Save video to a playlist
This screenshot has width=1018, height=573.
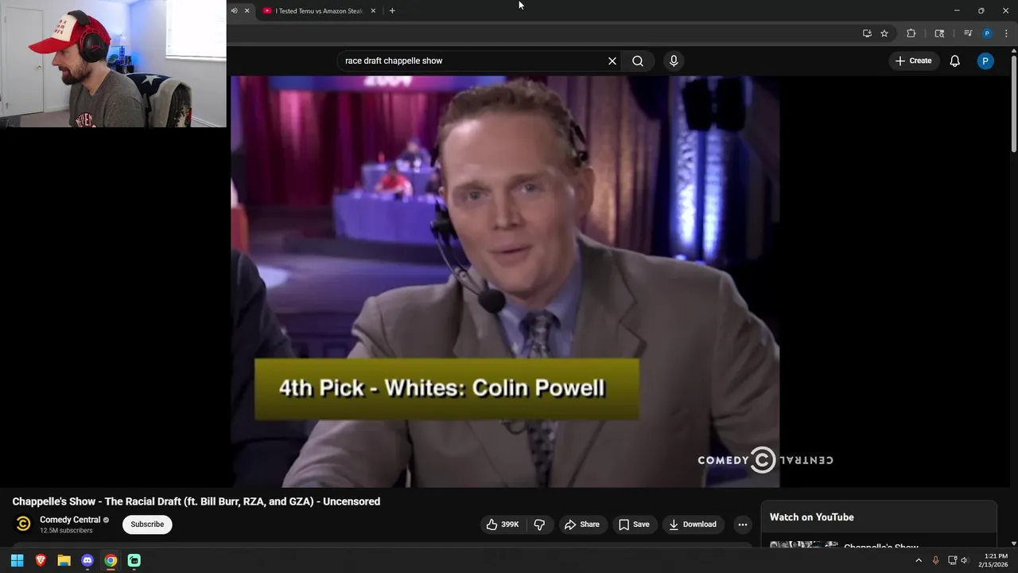(x=635, y=524)
